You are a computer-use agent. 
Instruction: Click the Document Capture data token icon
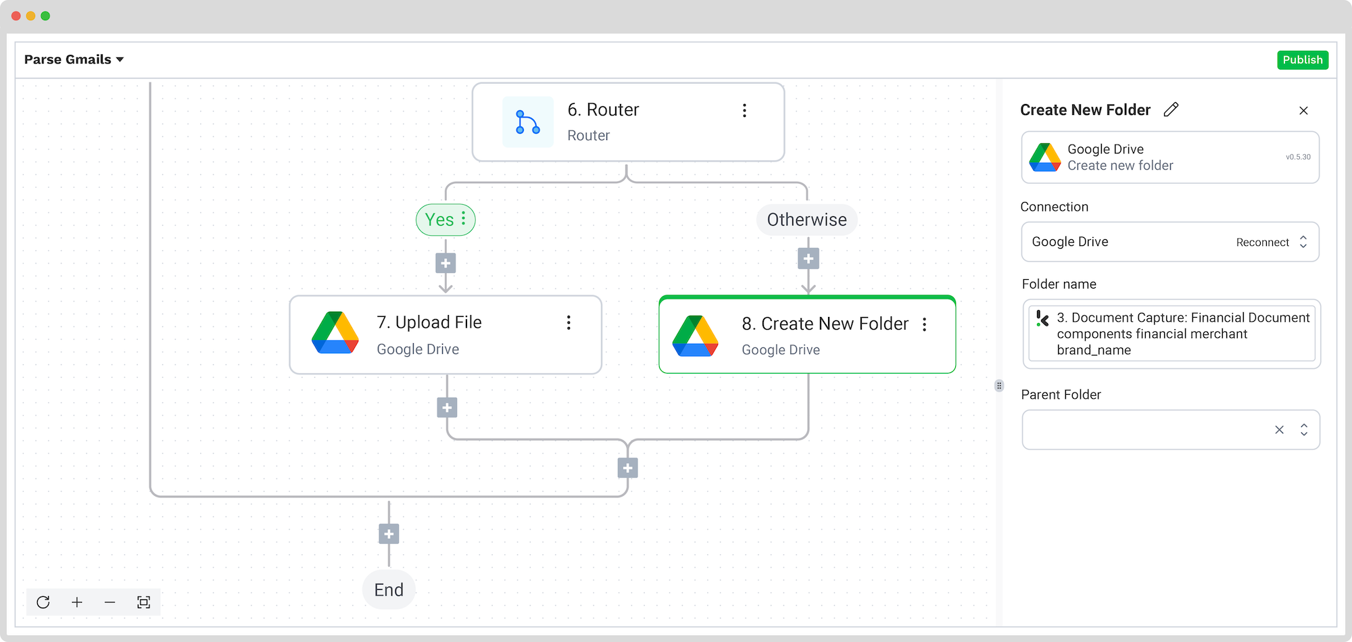(x=1043, y=318)
